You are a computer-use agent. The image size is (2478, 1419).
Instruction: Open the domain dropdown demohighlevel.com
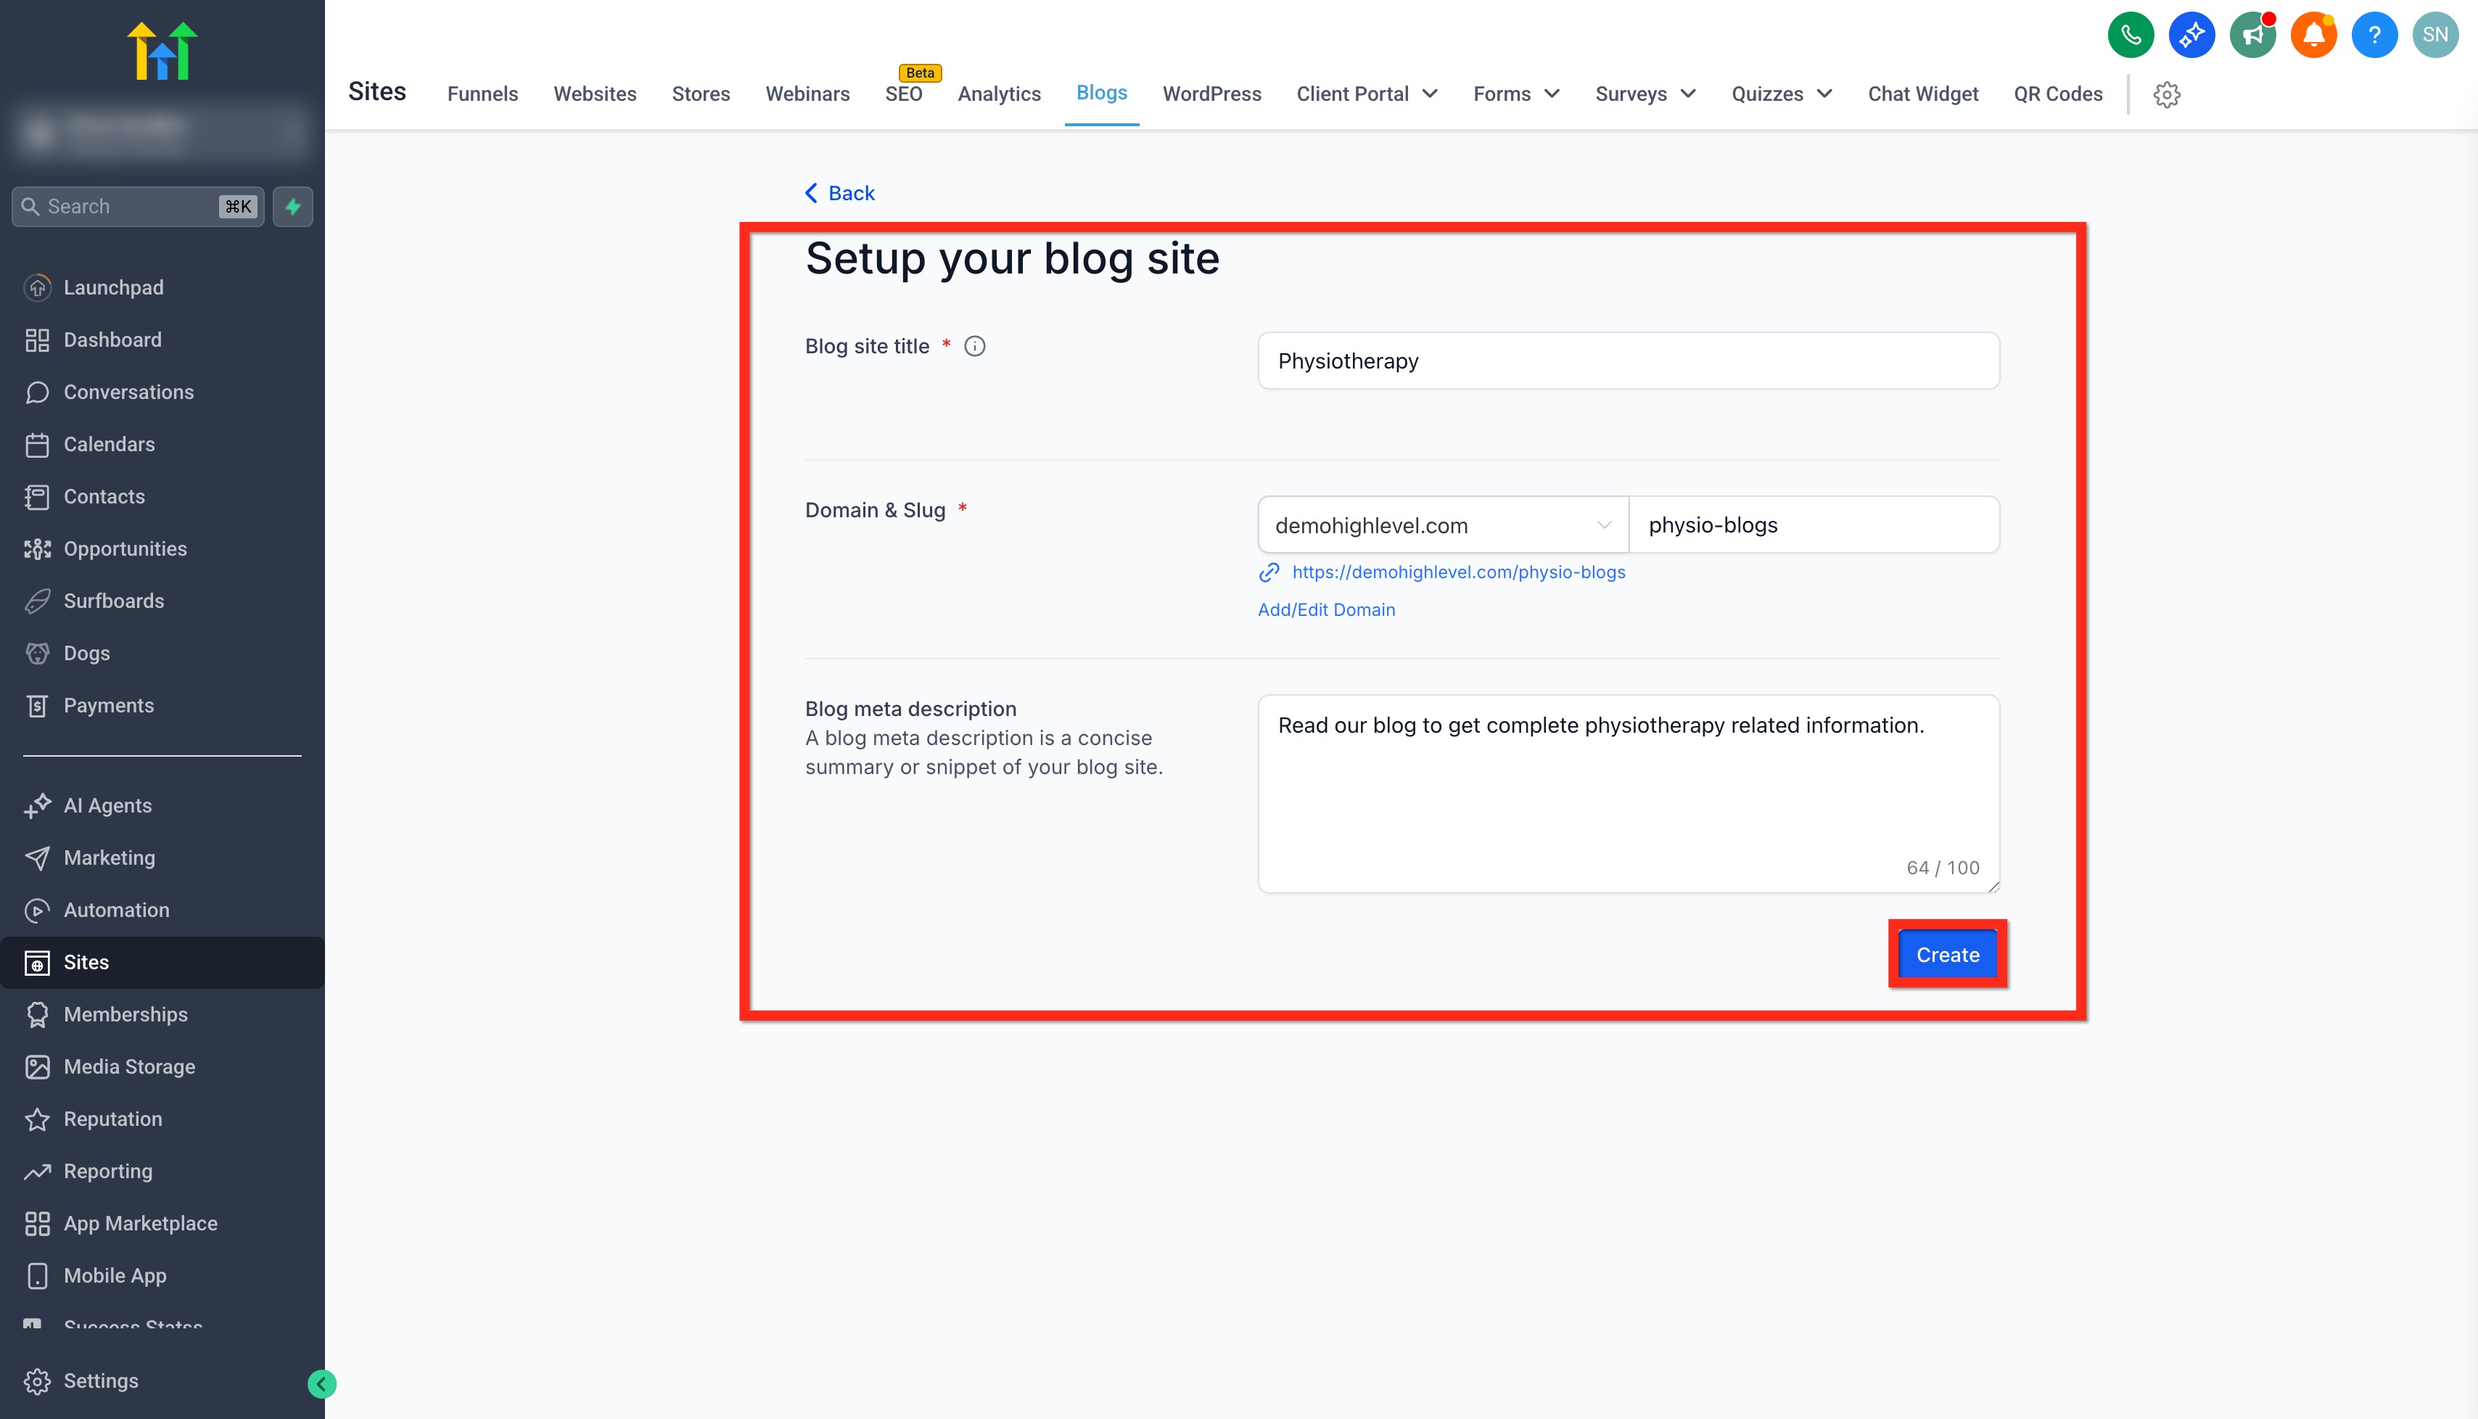[x=1442, y=525]
